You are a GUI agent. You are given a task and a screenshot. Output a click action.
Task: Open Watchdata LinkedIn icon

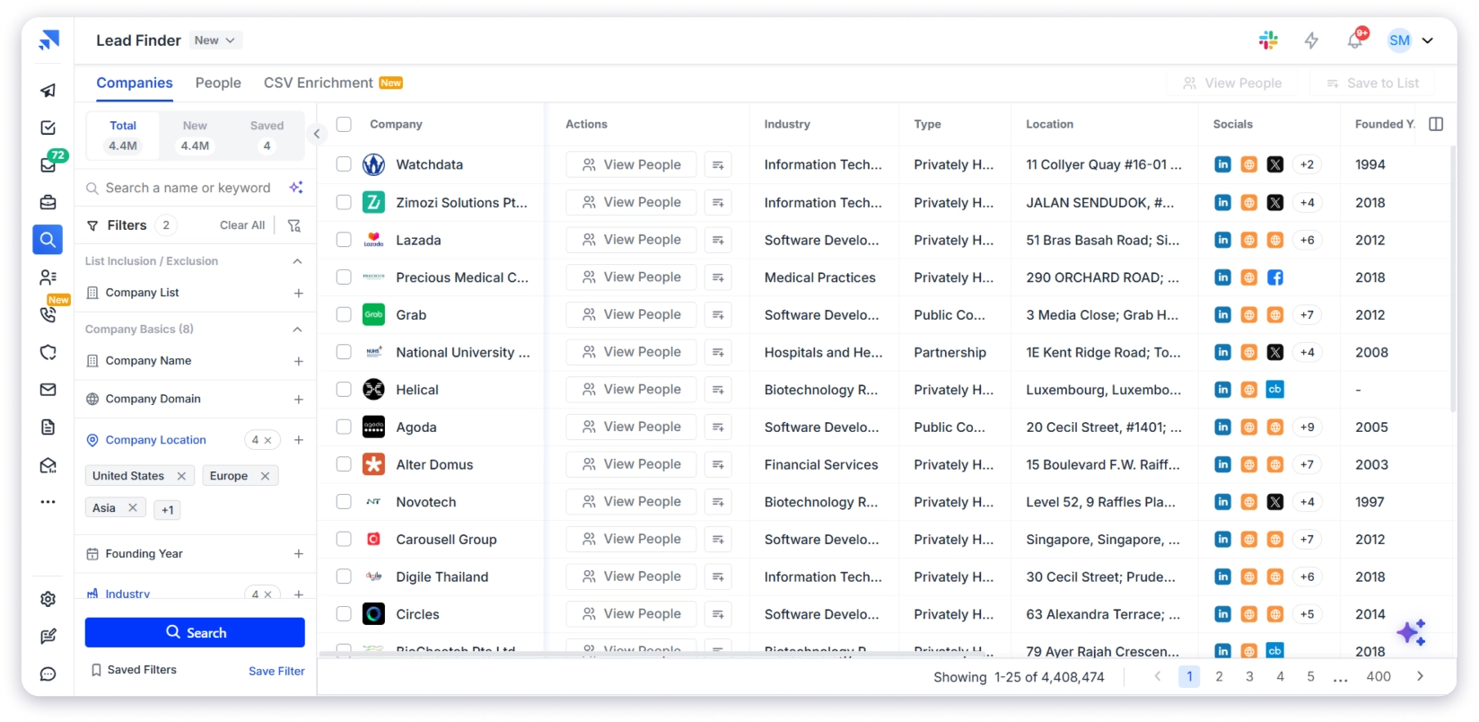point(1222,164)
